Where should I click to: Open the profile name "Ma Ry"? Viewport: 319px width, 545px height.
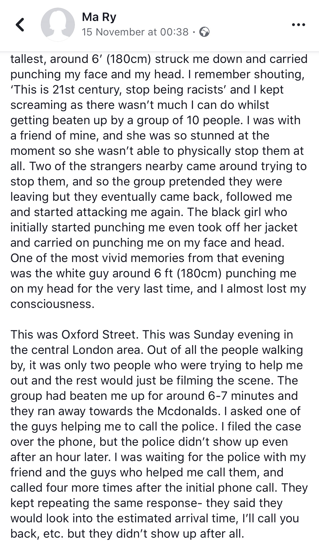[x=99, y=18]
